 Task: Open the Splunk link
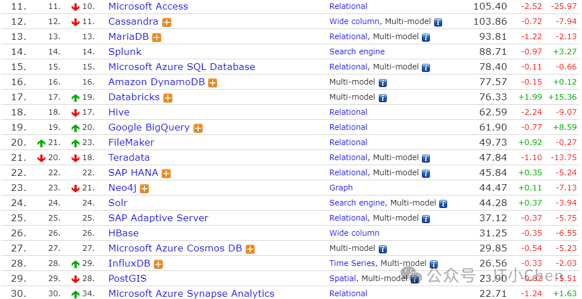pyautogui.click(x=125, y=52)
